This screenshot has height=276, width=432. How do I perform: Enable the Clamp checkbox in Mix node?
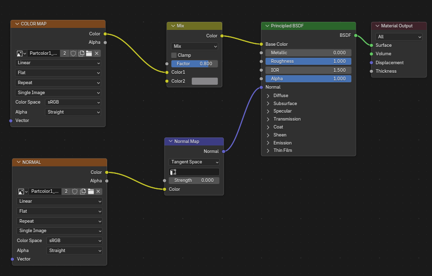click(x=174, y=55)
